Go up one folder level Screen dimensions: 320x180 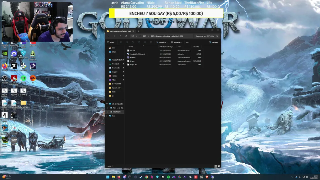[x=120, y=36]
